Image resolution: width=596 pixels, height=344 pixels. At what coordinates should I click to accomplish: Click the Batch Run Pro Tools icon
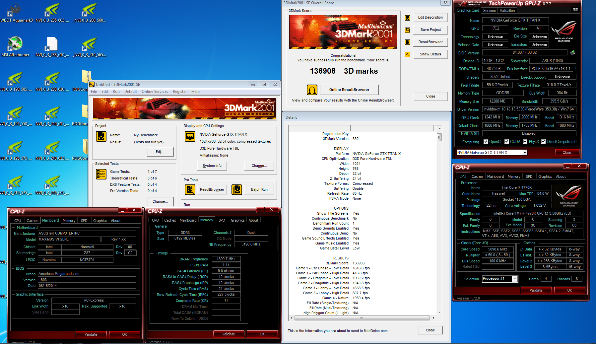[237, 190]
